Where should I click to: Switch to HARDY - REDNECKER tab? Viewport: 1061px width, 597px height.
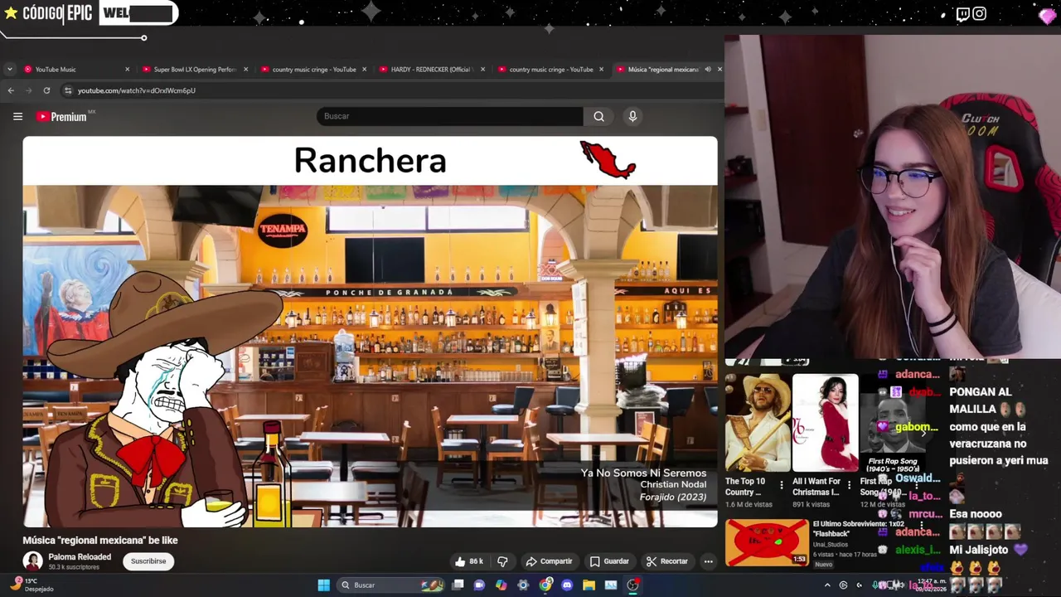pyautogui.click(x=431, y=70)
